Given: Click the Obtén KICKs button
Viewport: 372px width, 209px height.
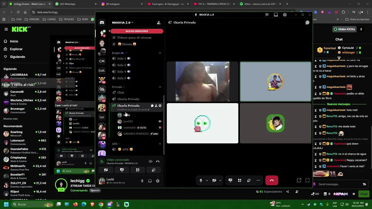Looking at the screenshot, I should point(344,29).
